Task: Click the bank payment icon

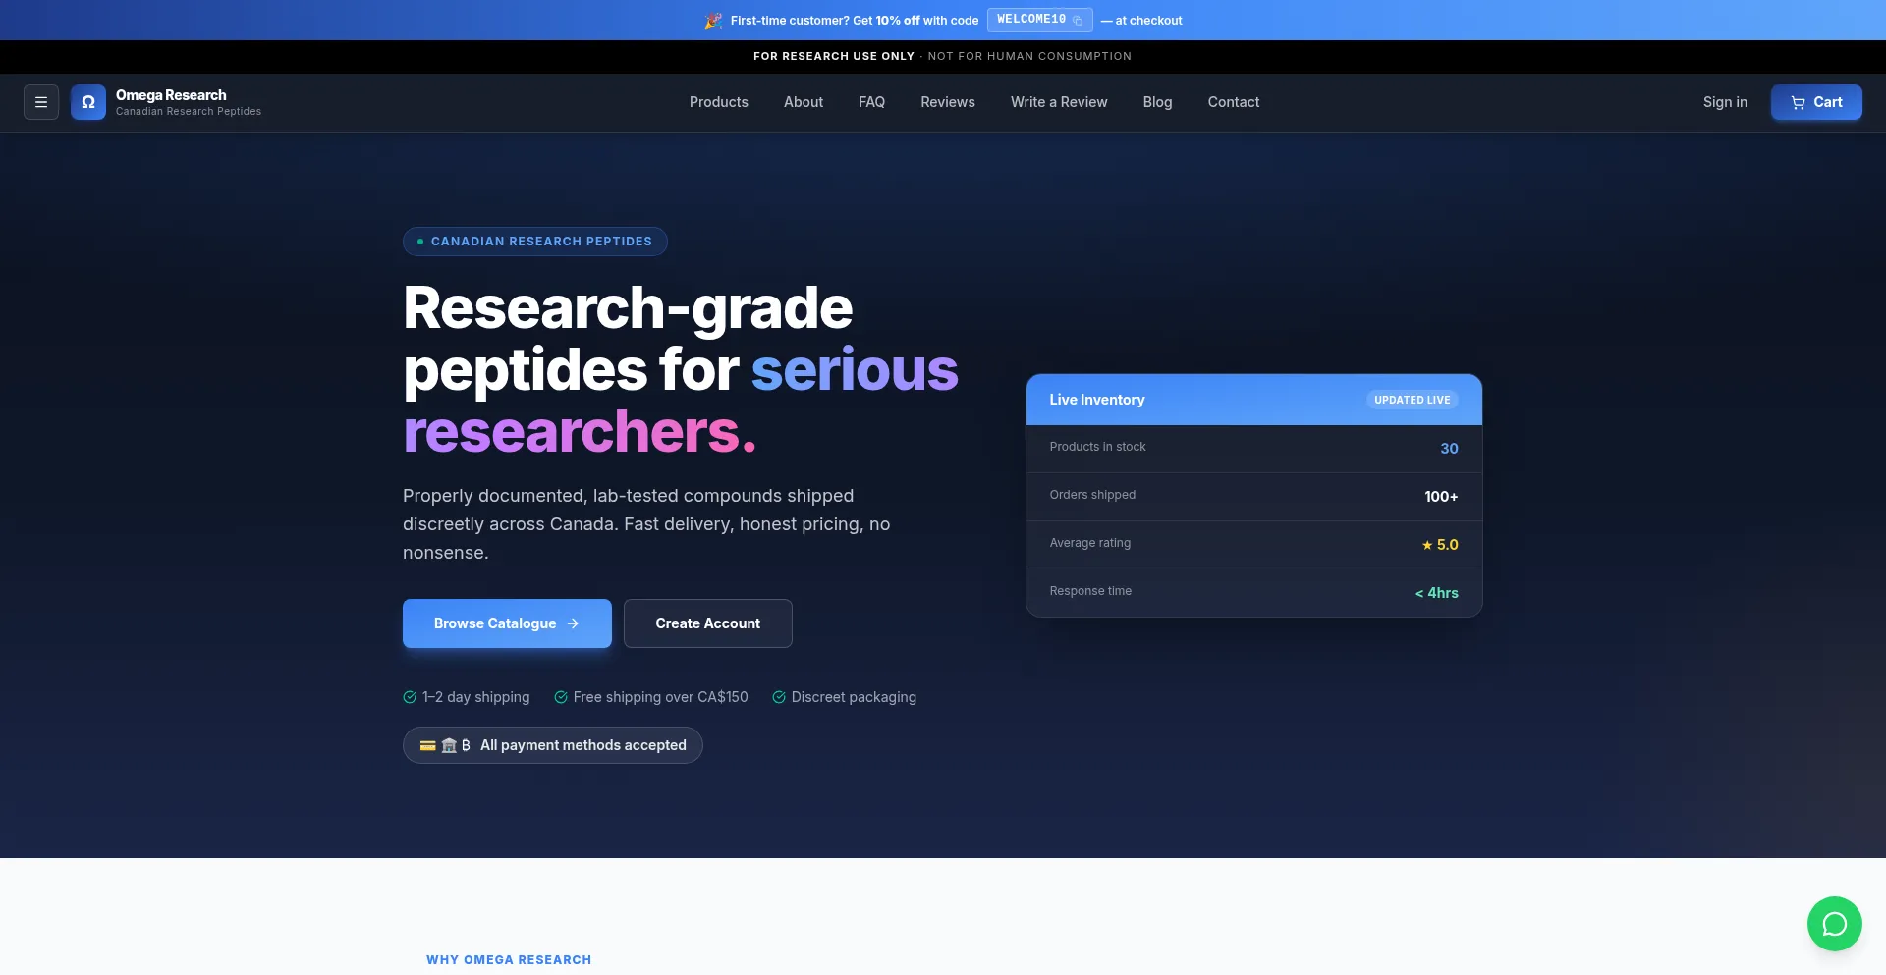Action: [x=449, y=745]
